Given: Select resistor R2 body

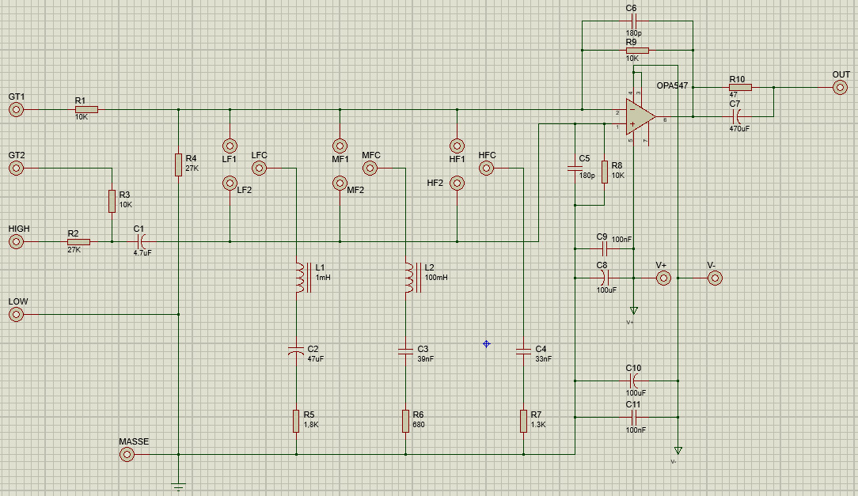Looking at the screenshot, I should coord(79,242).
